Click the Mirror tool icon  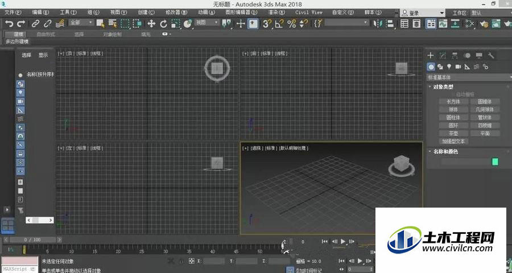click(378, 23)
